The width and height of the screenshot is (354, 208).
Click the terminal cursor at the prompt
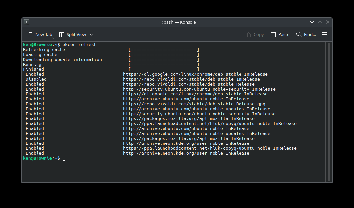point(64,158)
